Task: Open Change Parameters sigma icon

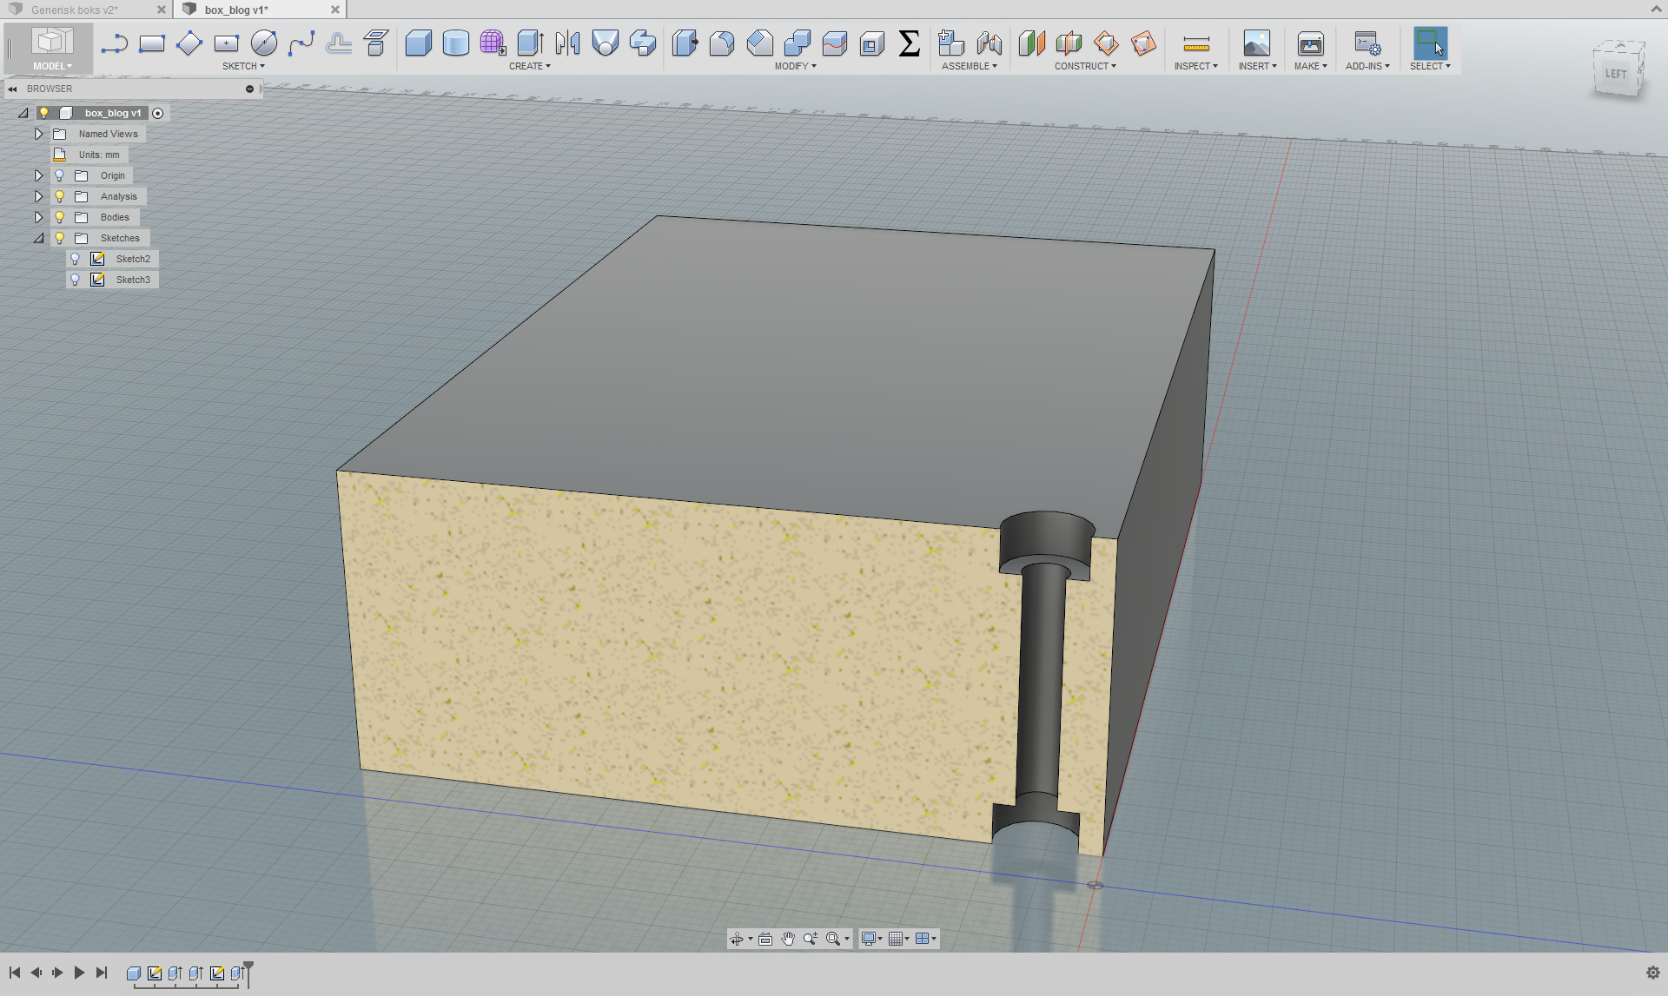Action: pyautogui.click(x=910, y=43)
